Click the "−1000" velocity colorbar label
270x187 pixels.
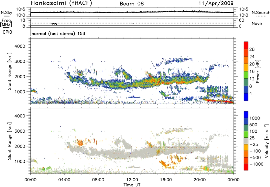click(256, 164)
